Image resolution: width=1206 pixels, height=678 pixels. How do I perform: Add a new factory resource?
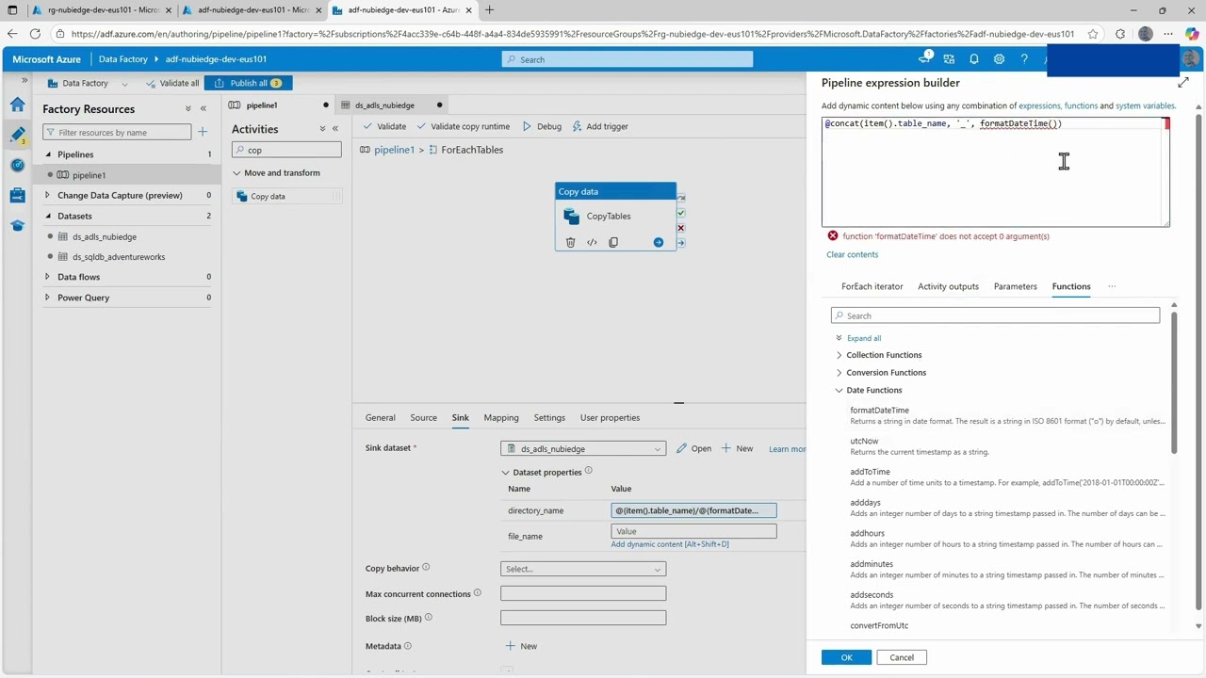[x=202, y=132]
